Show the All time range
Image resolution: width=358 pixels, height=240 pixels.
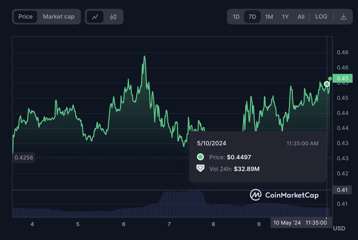click(301, 17)
